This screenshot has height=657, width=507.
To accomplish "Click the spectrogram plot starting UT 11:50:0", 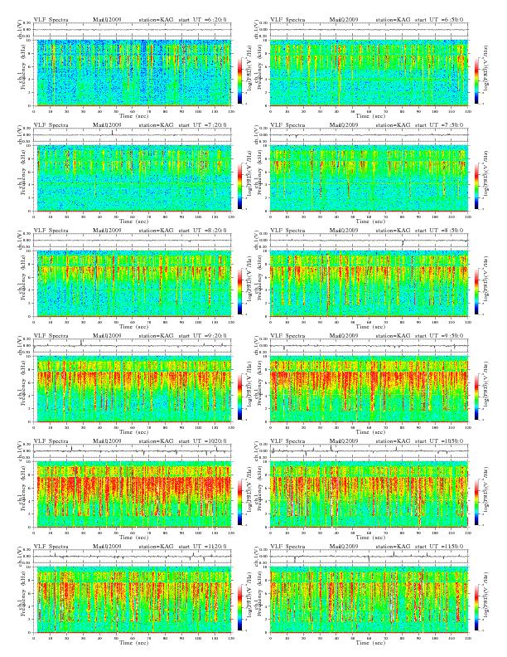I will pos(369,600).
